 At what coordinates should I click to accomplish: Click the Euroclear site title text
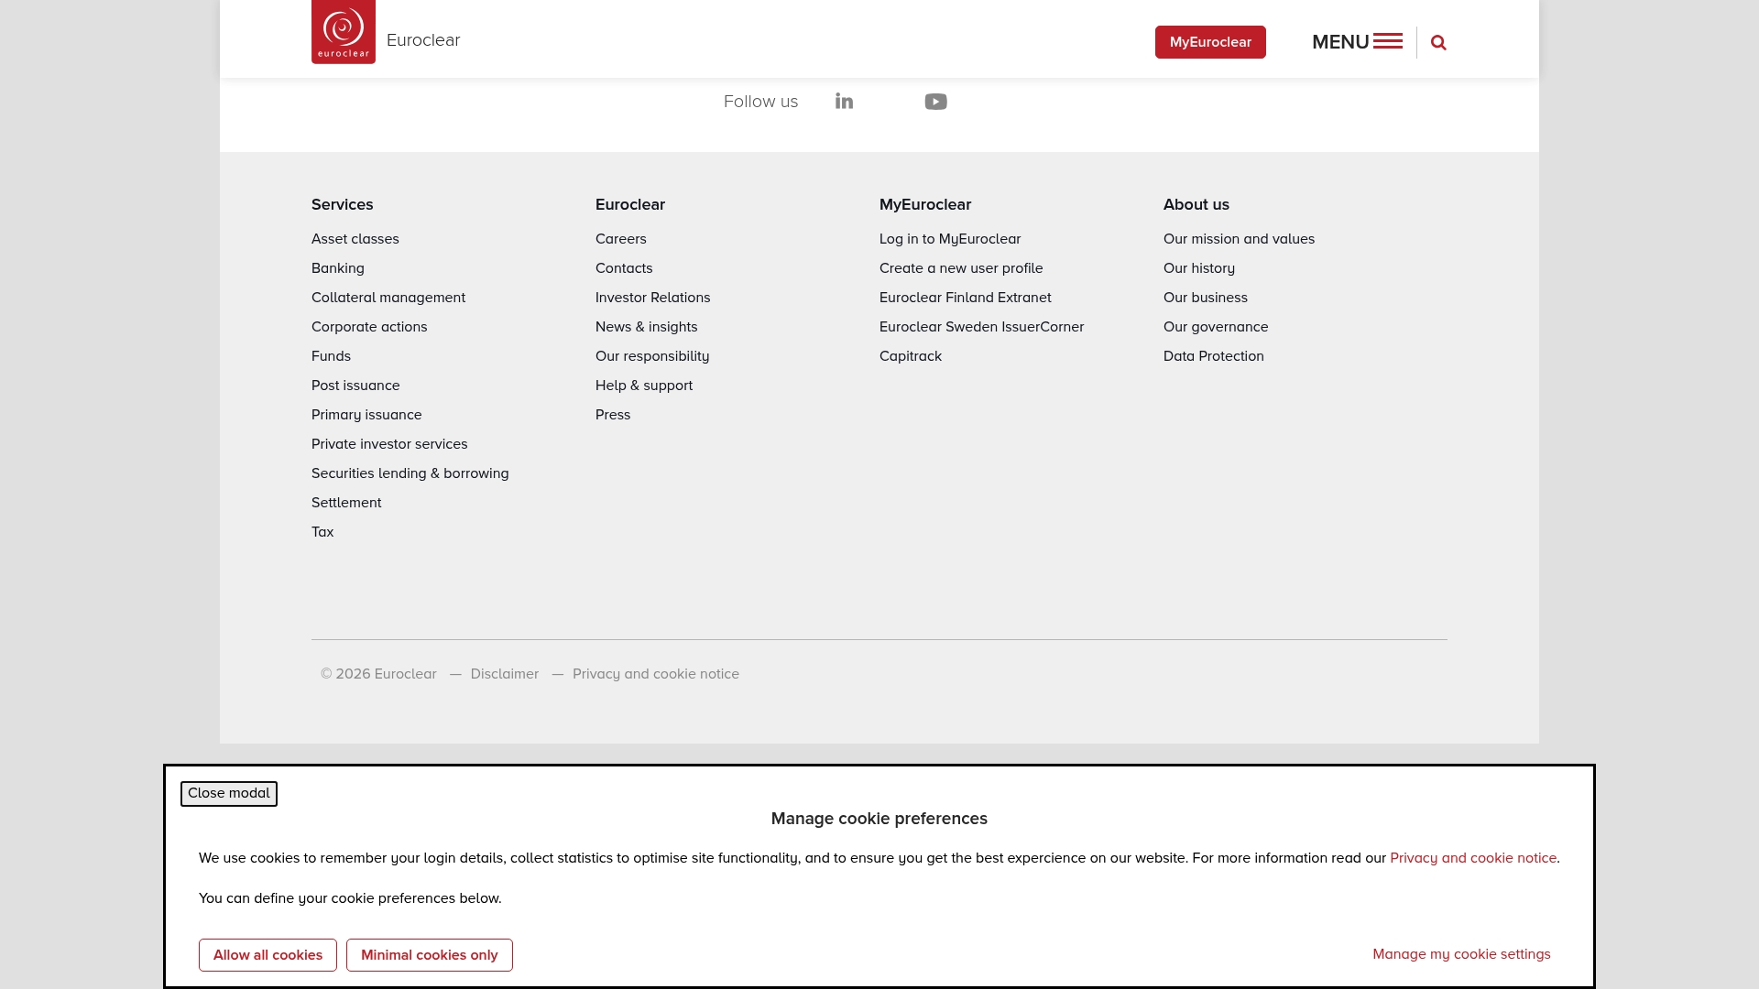pyautogui.click(x=423, y=40)
